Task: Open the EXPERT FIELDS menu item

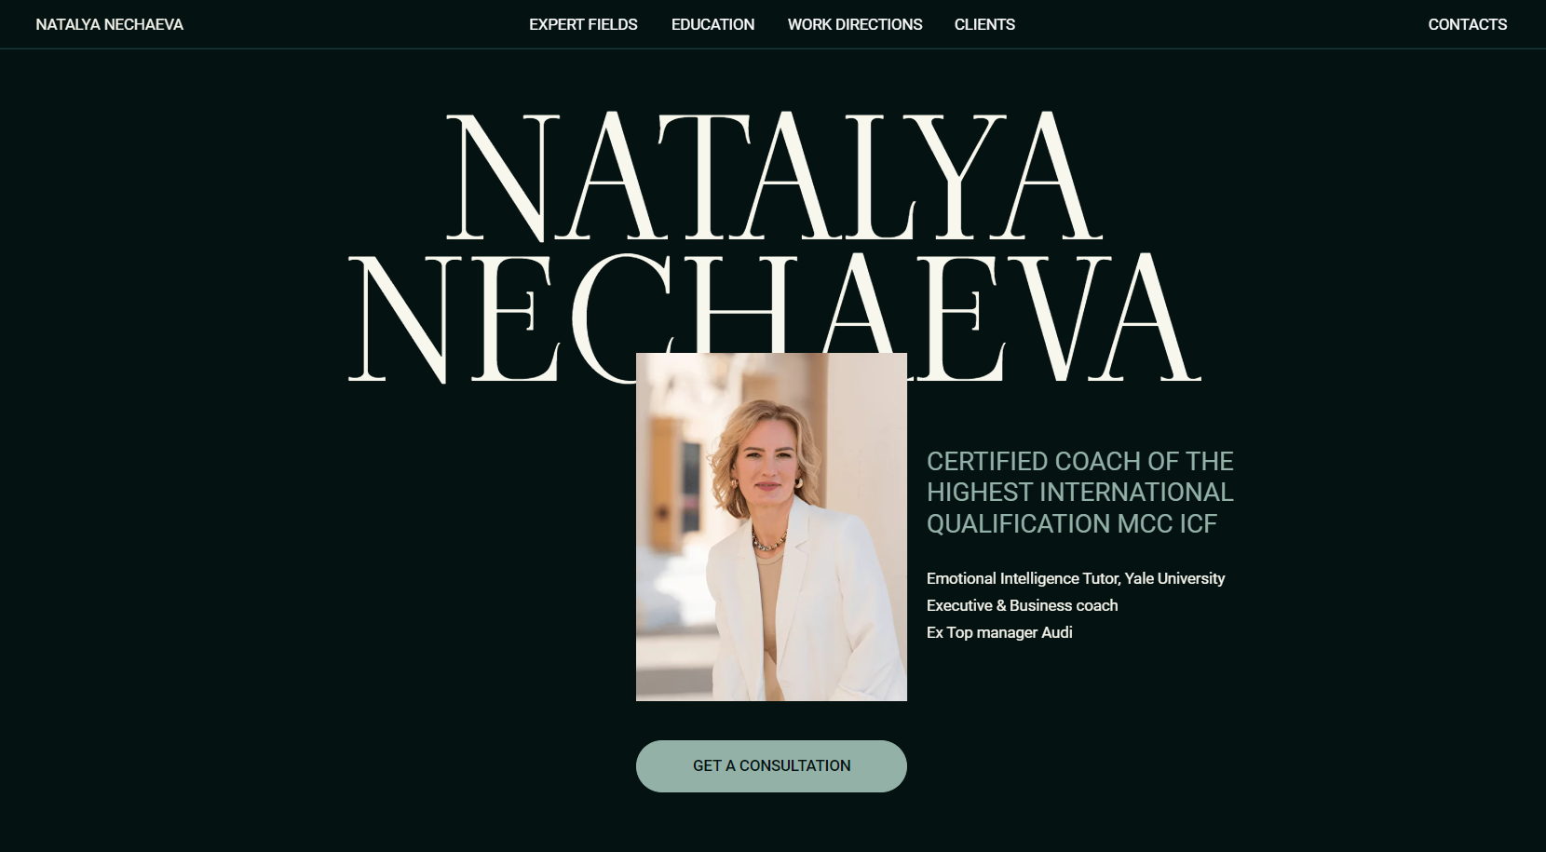Action: (x=583, y=24)
